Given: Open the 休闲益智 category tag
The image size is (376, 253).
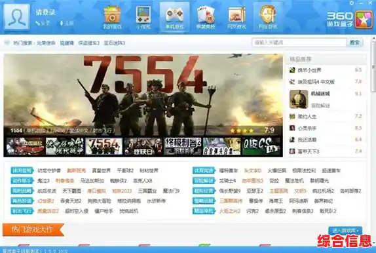Looking at the screenshot, I should (x=22, y=170).
